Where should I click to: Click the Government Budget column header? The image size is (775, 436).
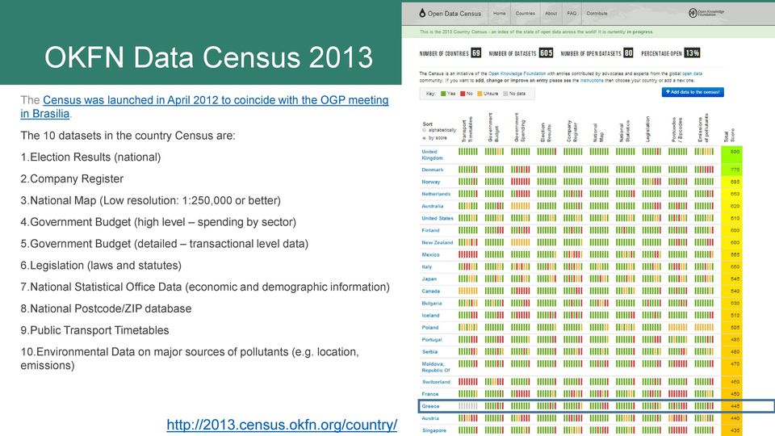(x=494, y=128)
